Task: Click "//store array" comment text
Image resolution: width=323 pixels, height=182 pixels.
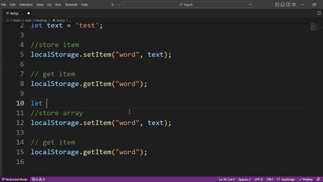Action: tap(57, 113)
